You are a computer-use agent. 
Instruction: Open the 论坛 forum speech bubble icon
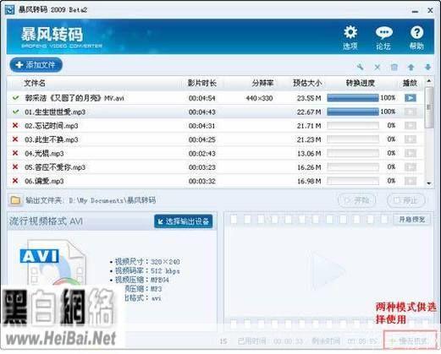pyautogui.click(x=383, y=38)
